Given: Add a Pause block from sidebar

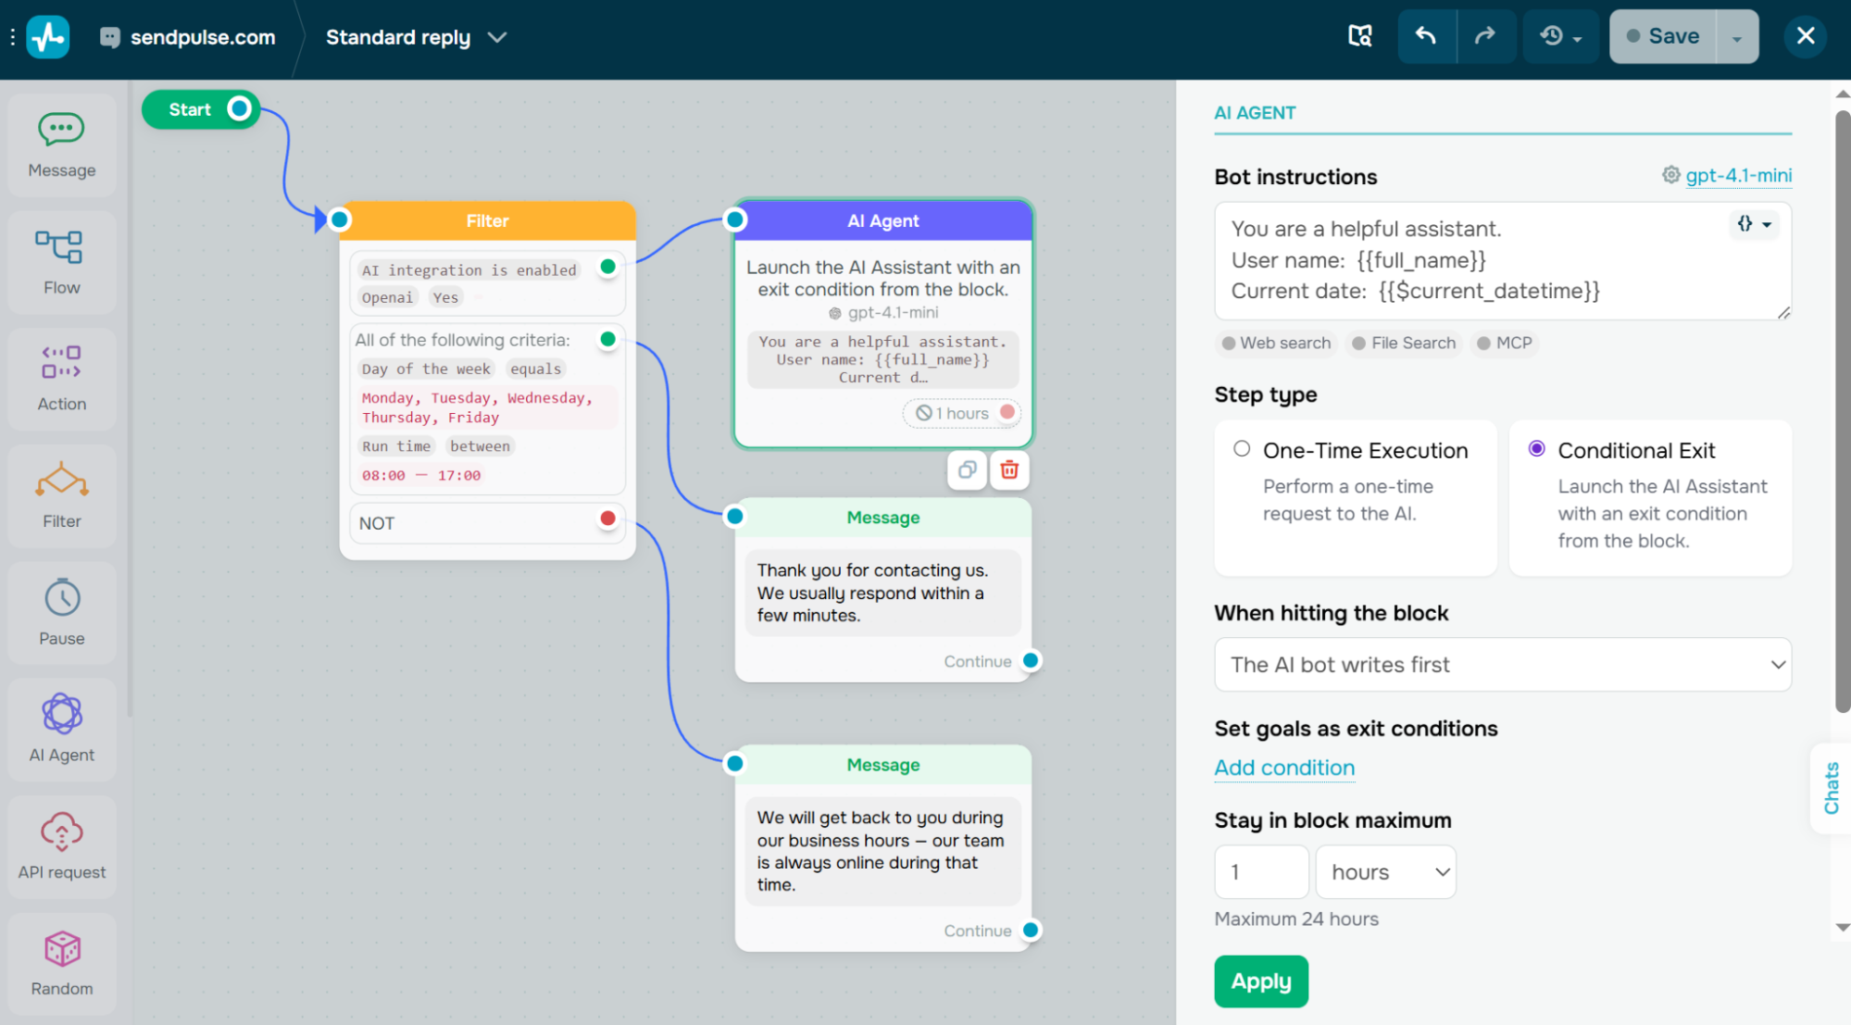Looking at the screenshot, I should tap(62, 613).
